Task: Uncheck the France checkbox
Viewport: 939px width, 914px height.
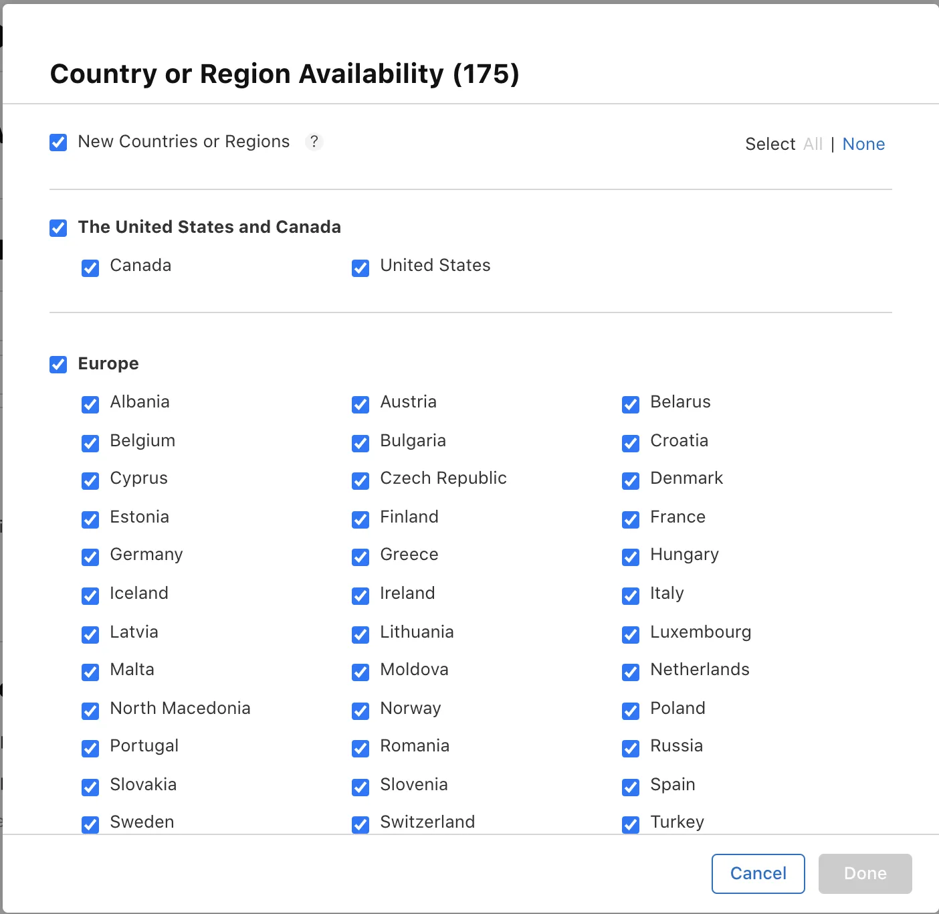Action: point(631,520)
